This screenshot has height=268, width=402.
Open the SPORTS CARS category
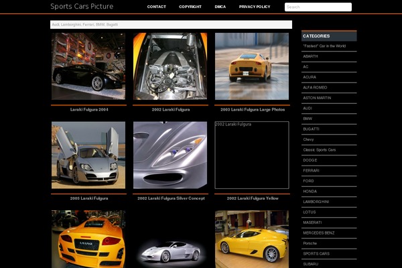[x=316, y=254]
